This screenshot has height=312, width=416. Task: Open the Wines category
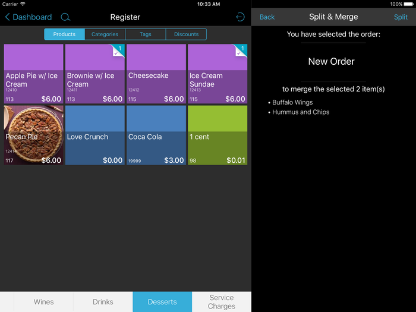tap(43, 302)
